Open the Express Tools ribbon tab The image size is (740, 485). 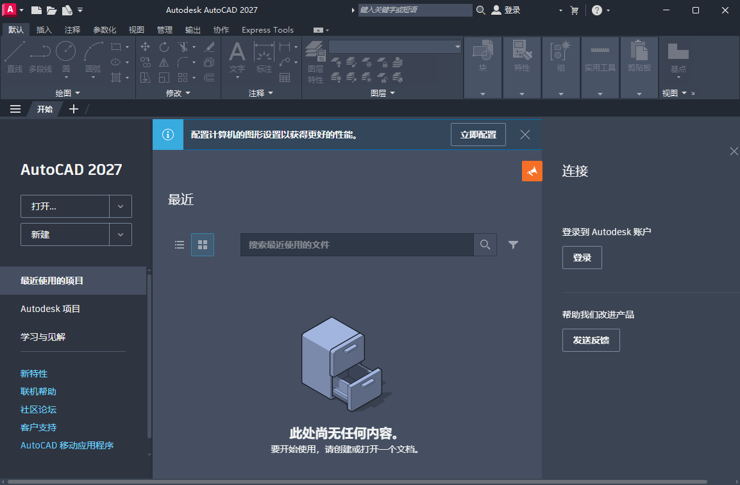267,29
